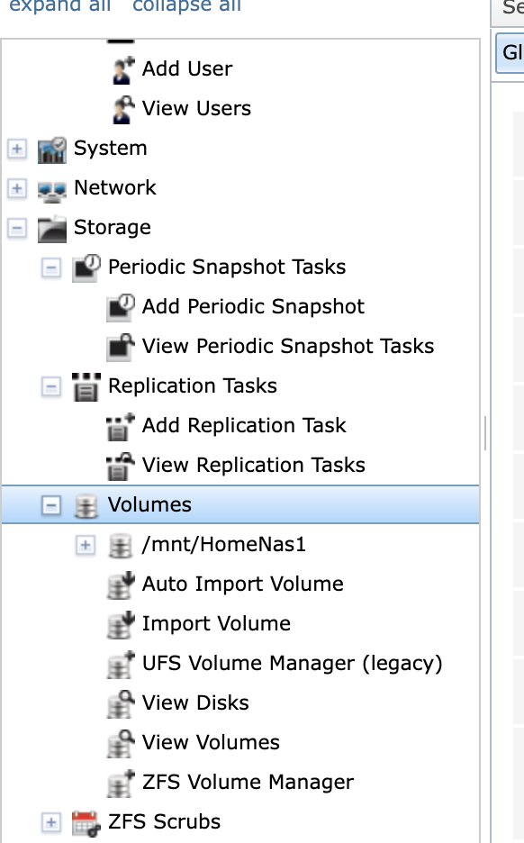524x843 pixels.
Task: Click the View Periodic Snapshot Tasks icon
Action: 121,347
